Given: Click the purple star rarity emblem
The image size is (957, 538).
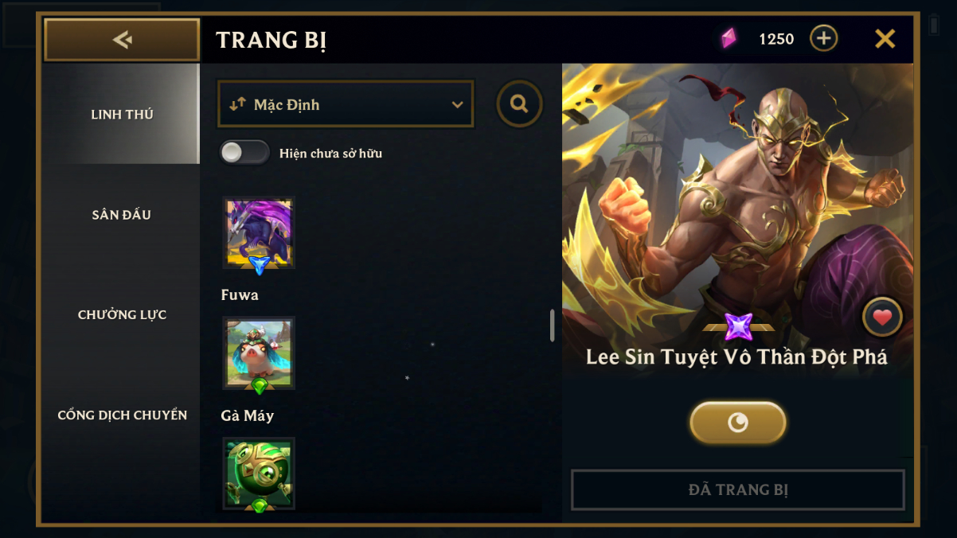Looking at the screenshot, I should coord(738,326).
